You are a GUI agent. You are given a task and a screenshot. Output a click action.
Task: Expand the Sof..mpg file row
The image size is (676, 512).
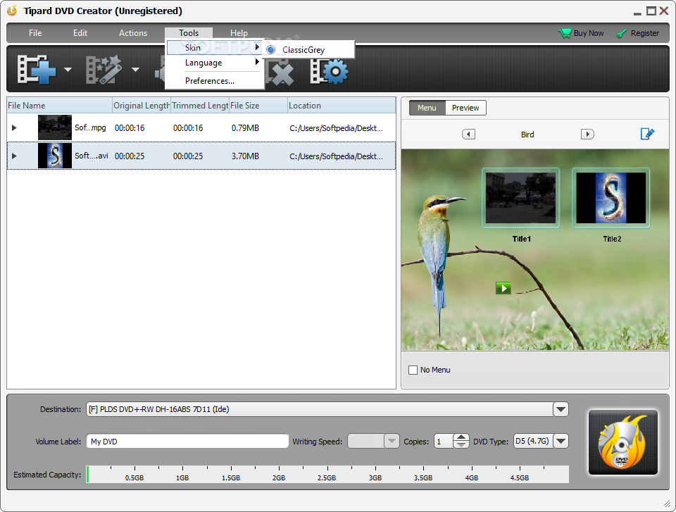[14, 127]
